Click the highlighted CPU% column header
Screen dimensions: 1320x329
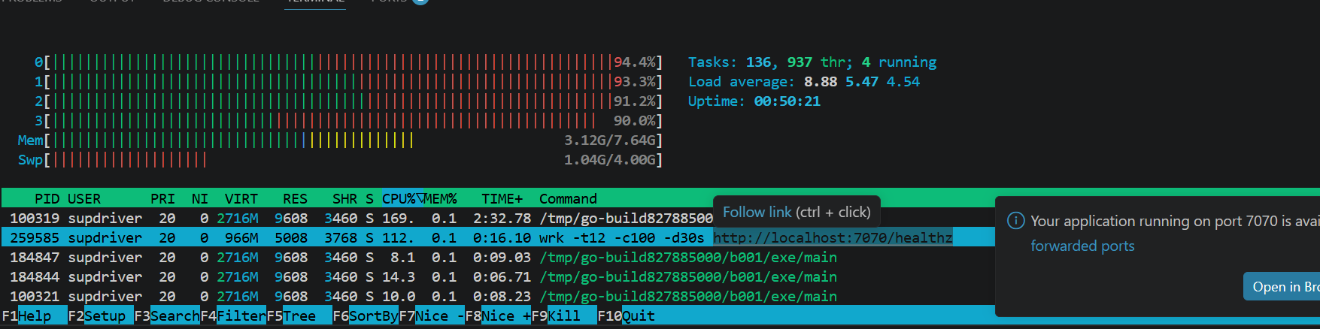pyautogui.click(x=402, y=199)
